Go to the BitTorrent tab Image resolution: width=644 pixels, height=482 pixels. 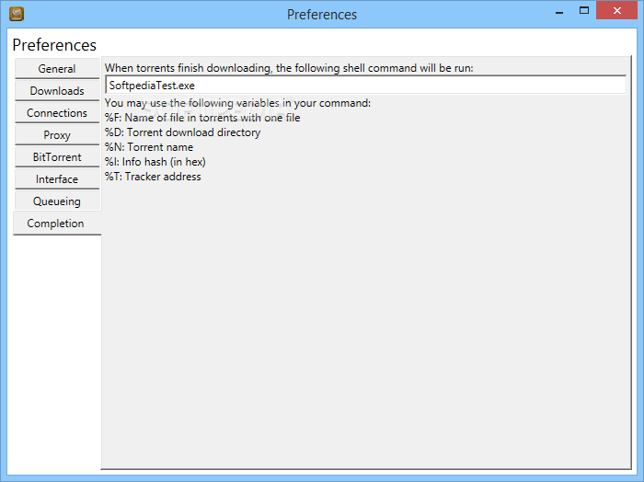click(57, 157)
